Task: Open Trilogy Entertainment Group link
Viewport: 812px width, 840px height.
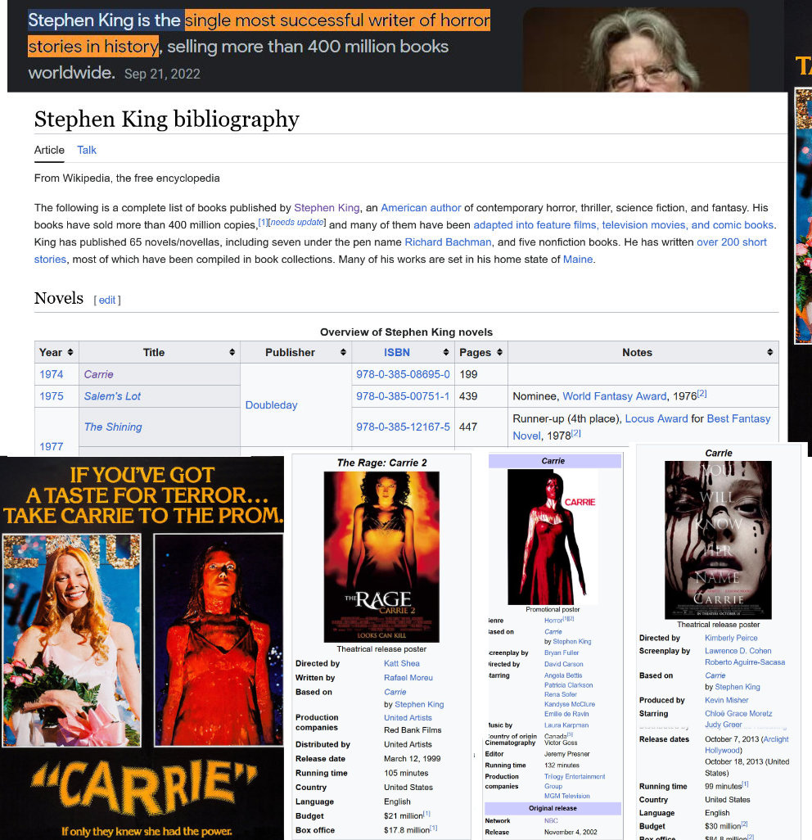Action: [x=574, y=781]
